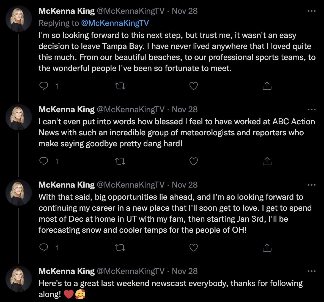Like the ABC Action News tweet

194,161
